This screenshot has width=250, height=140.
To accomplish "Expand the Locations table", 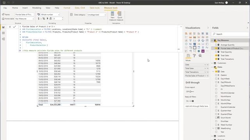I will (212, 136).
